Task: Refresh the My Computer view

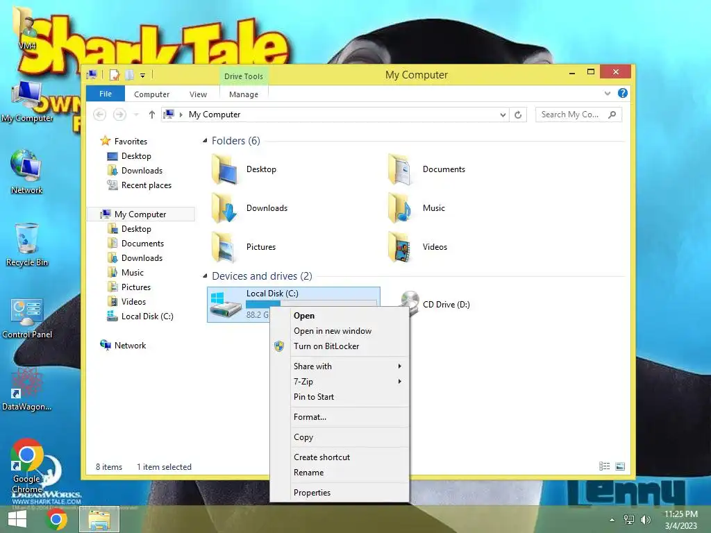Action: tap(518, 115)
